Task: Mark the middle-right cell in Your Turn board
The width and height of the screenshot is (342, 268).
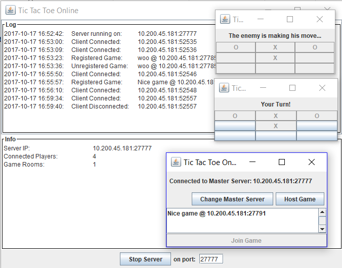Action: point(317,126)
